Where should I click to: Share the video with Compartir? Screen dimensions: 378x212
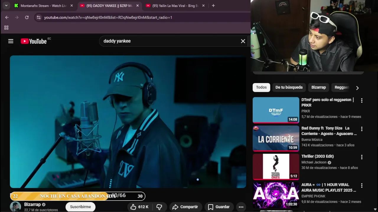point(185,207)
